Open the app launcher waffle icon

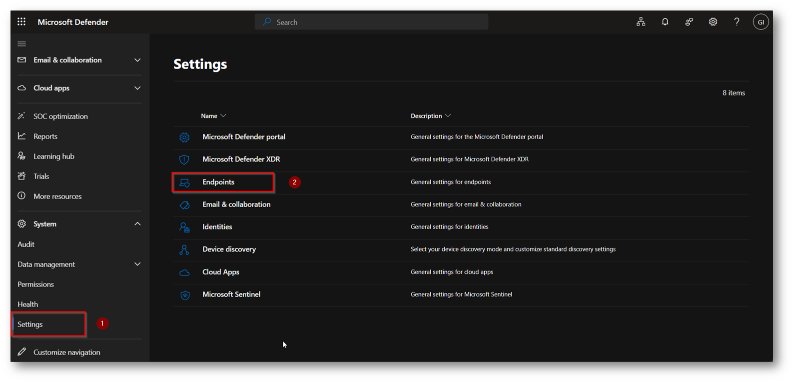[x=21, y=21]
